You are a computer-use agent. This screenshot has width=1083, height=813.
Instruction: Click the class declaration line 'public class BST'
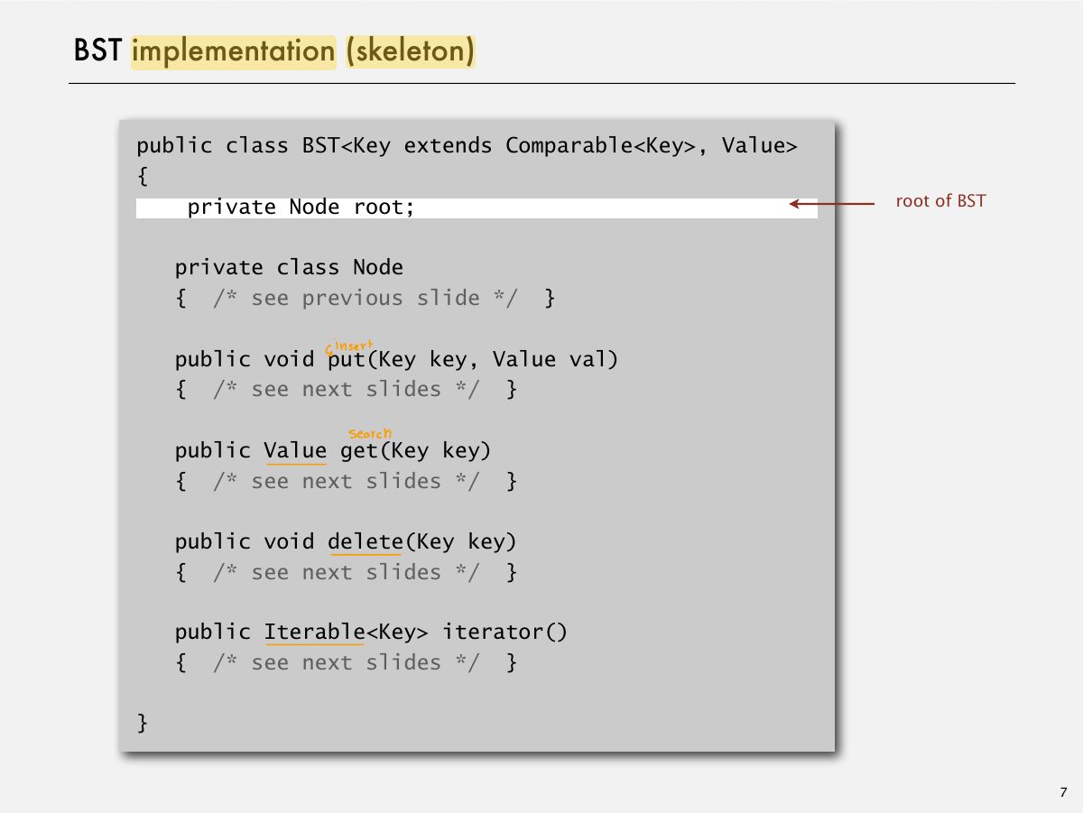point(467,146)
